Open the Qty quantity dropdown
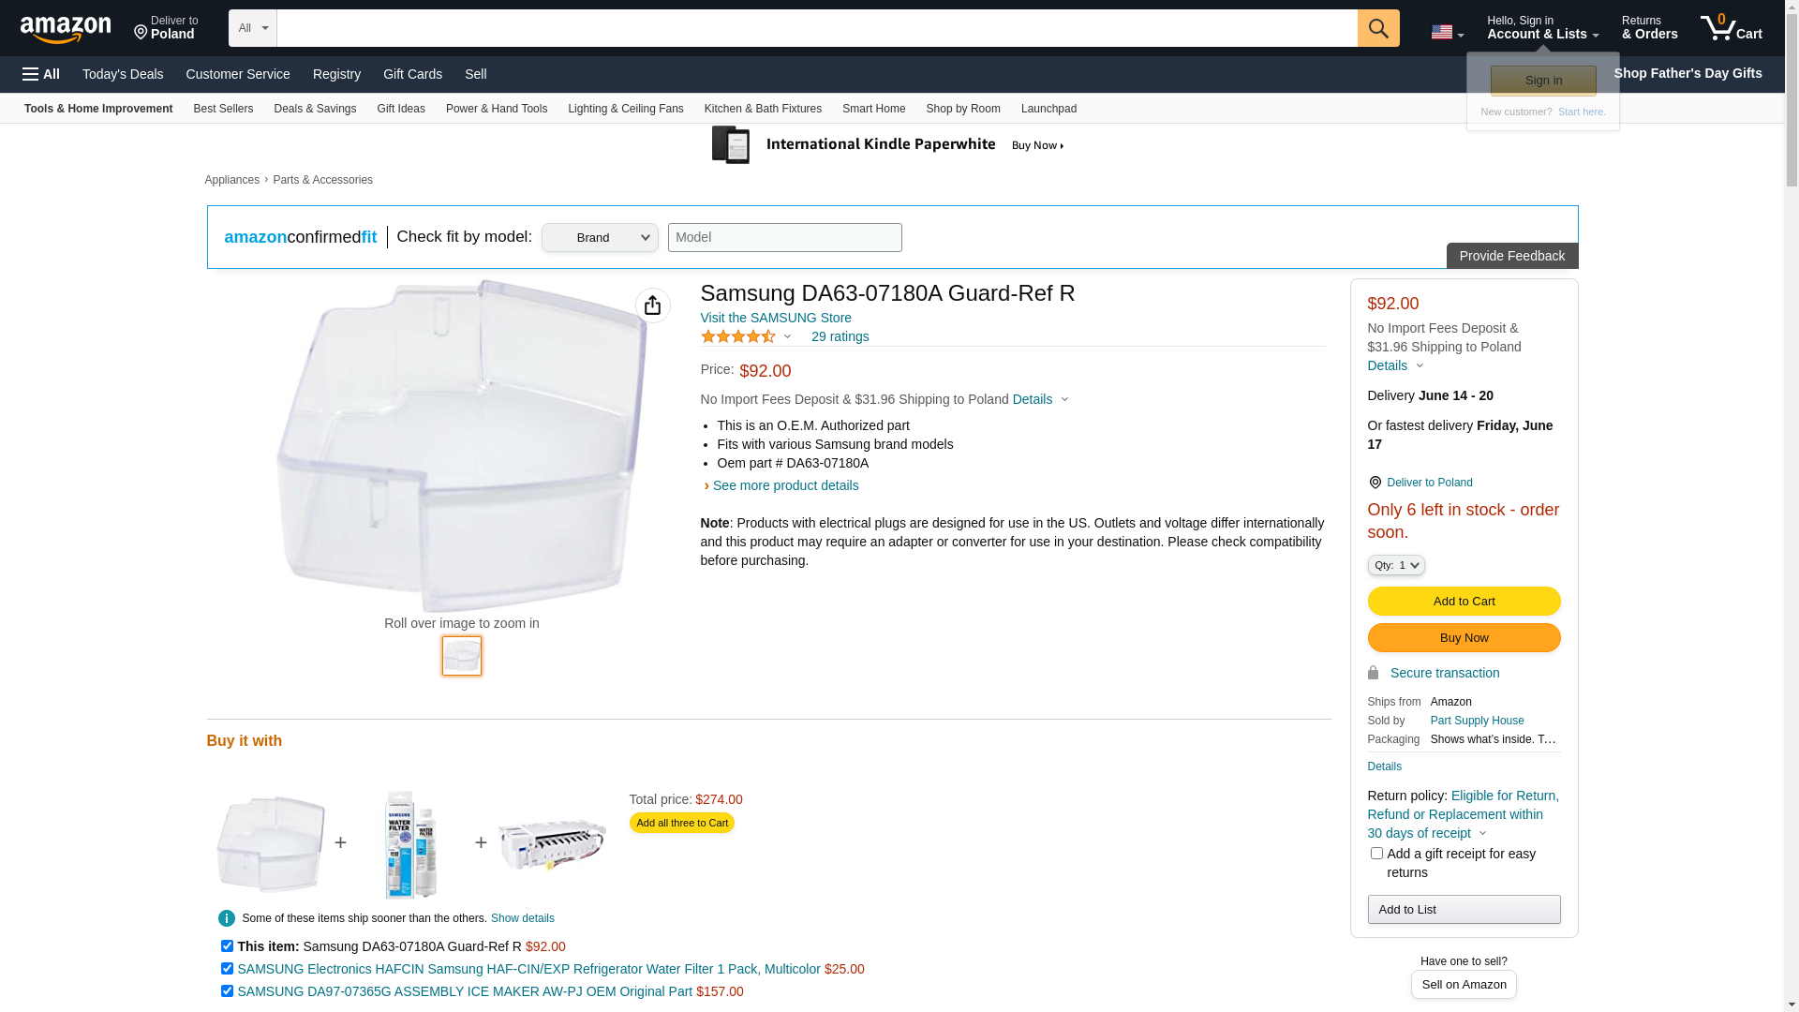 (x=1396, y=565)
